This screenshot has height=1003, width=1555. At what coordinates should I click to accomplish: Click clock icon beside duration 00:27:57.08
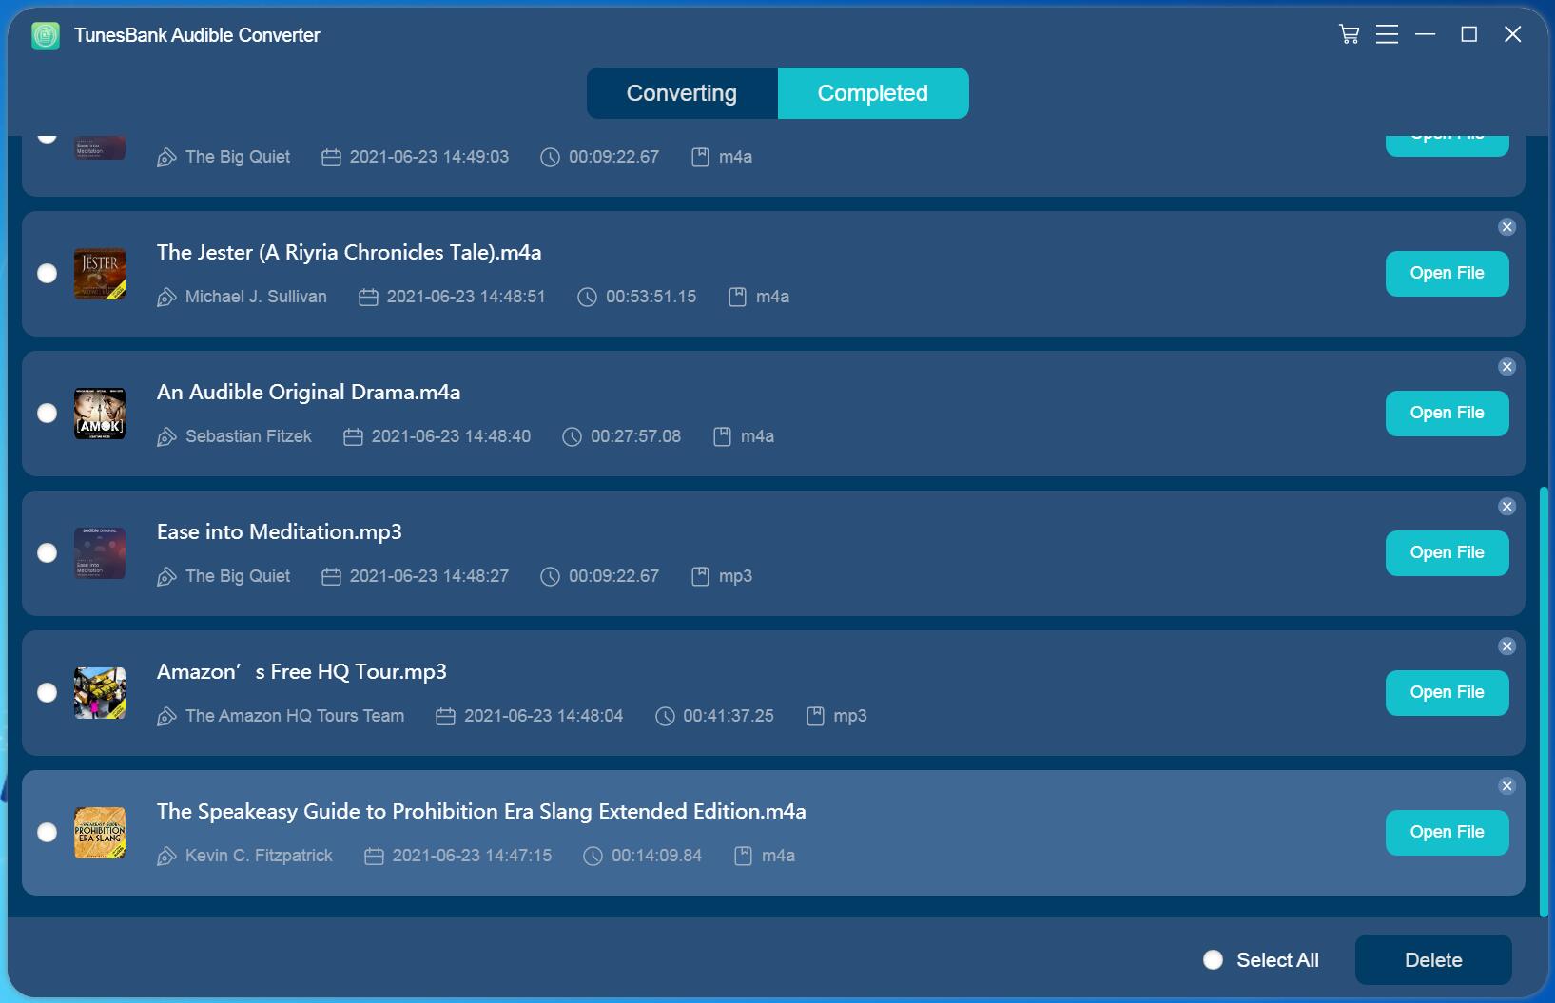coord(573,437)
